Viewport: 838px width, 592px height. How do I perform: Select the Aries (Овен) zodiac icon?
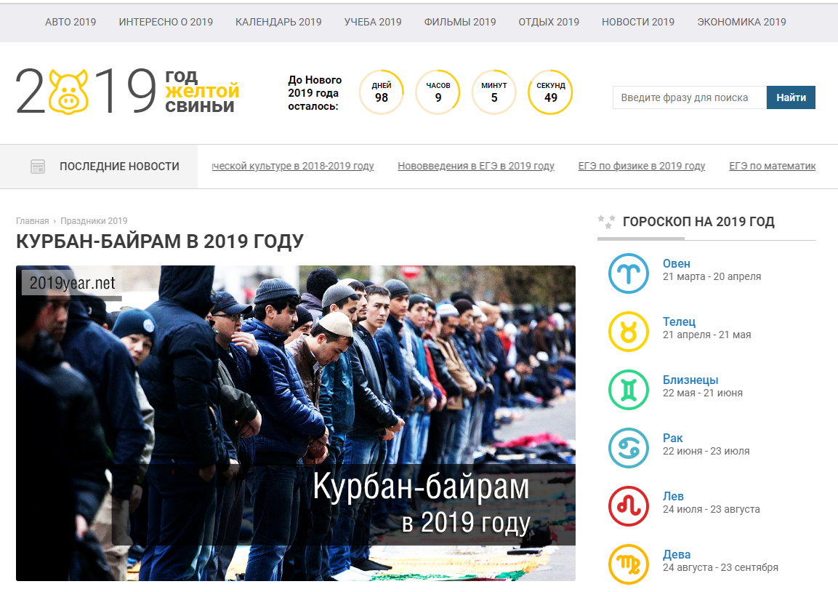pos(628,273)
